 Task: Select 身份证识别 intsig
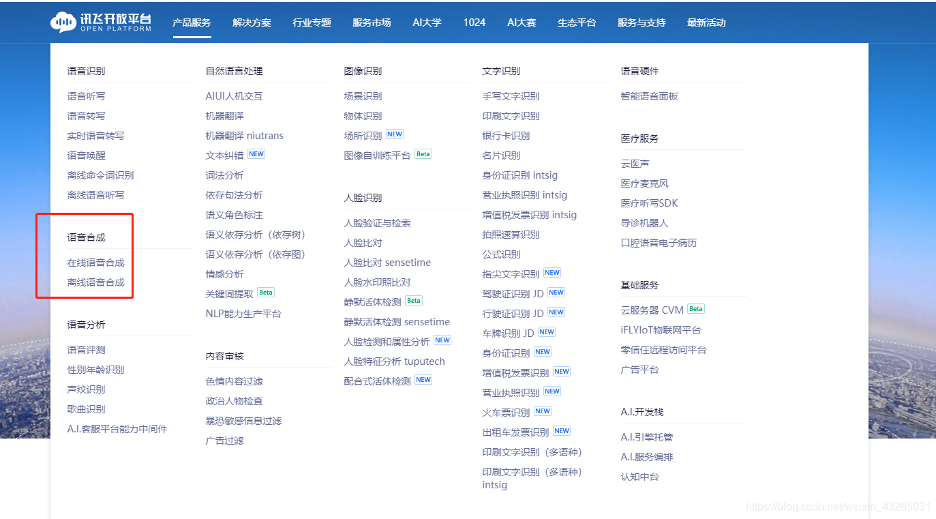click(x=520, y=175)
